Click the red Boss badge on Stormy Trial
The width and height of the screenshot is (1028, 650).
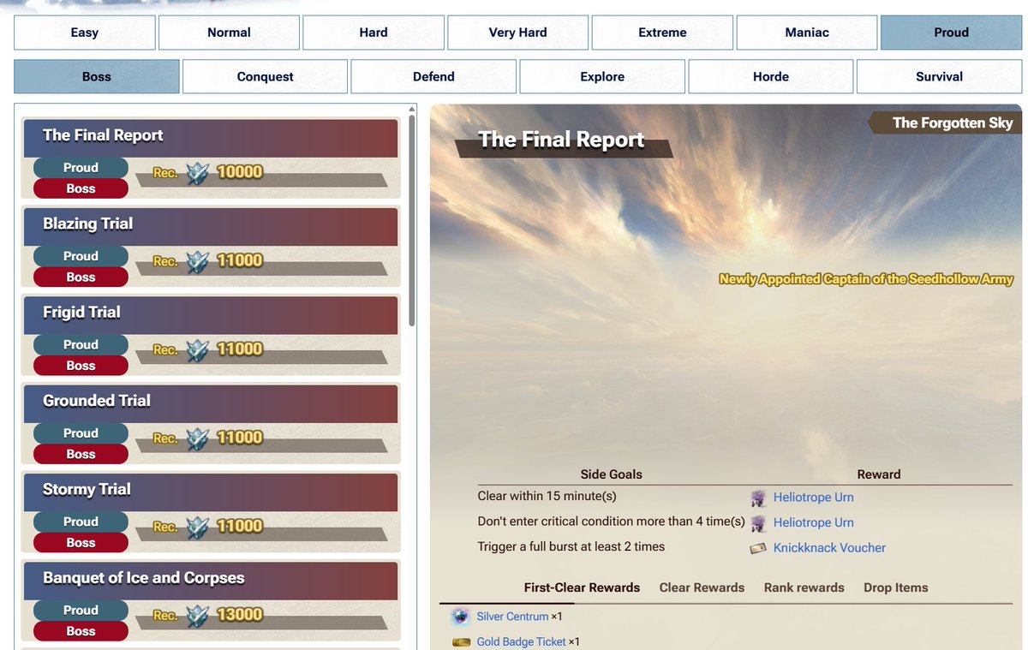click(81, 542)
